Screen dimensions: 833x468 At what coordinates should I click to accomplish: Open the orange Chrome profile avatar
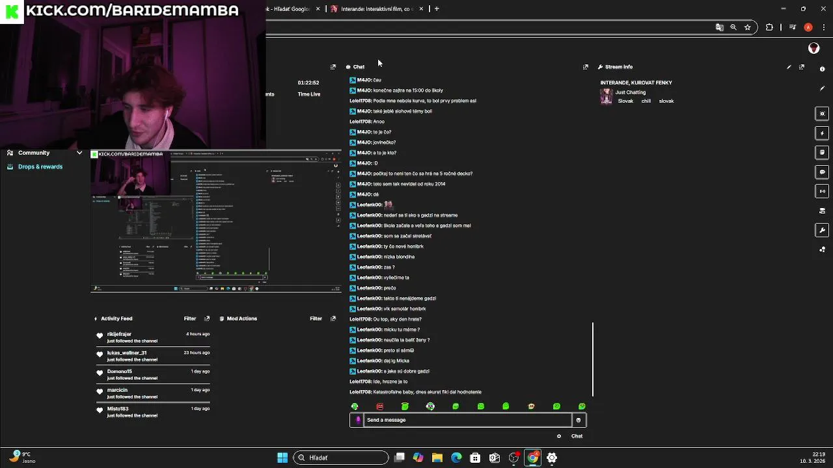coord(808,27)
